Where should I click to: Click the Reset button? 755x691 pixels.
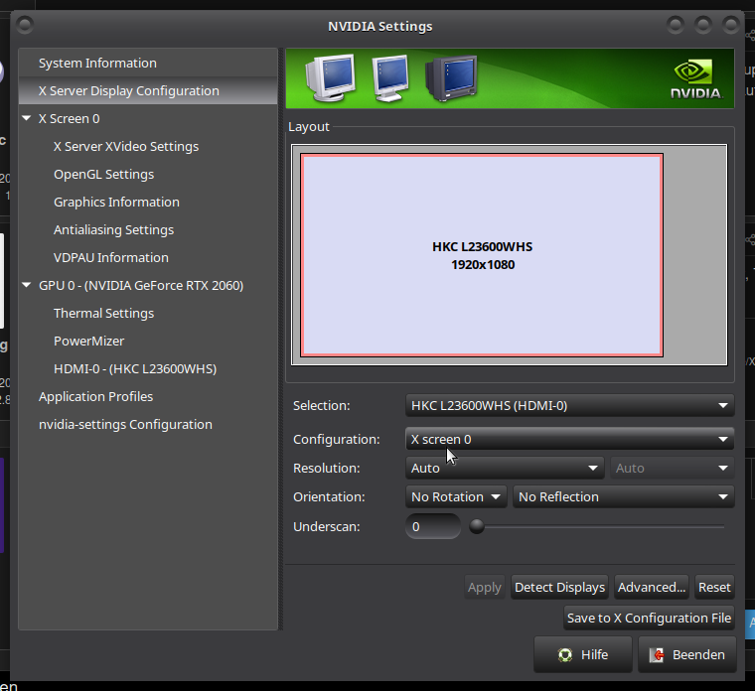coord(714,587)
